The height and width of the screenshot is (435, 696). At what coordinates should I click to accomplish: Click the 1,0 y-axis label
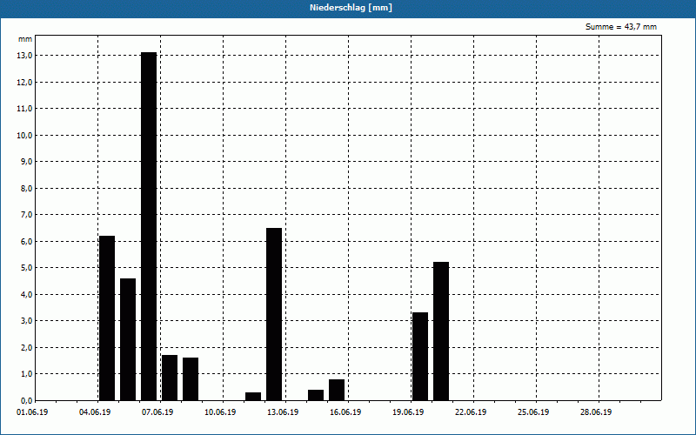(x=27, y=374)
